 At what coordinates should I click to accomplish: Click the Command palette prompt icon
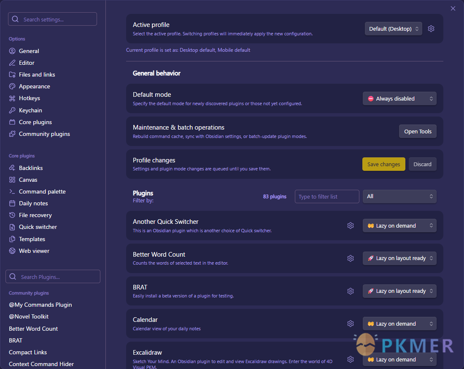[12, 191]
